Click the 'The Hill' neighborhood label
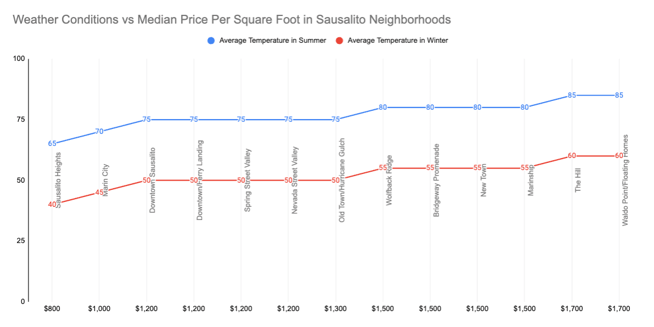Screen dimensions: 654x327 [x=578, y=181]
